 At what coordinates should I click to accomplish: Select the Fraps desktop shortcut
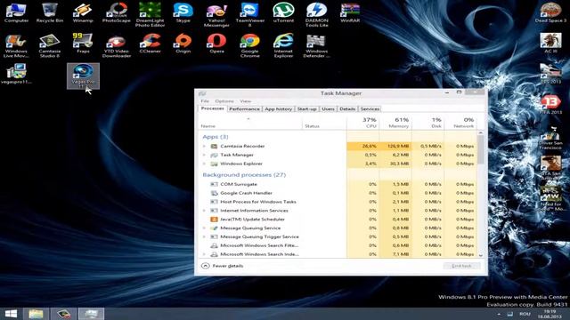pyautogui.click(x=83, y=44)
